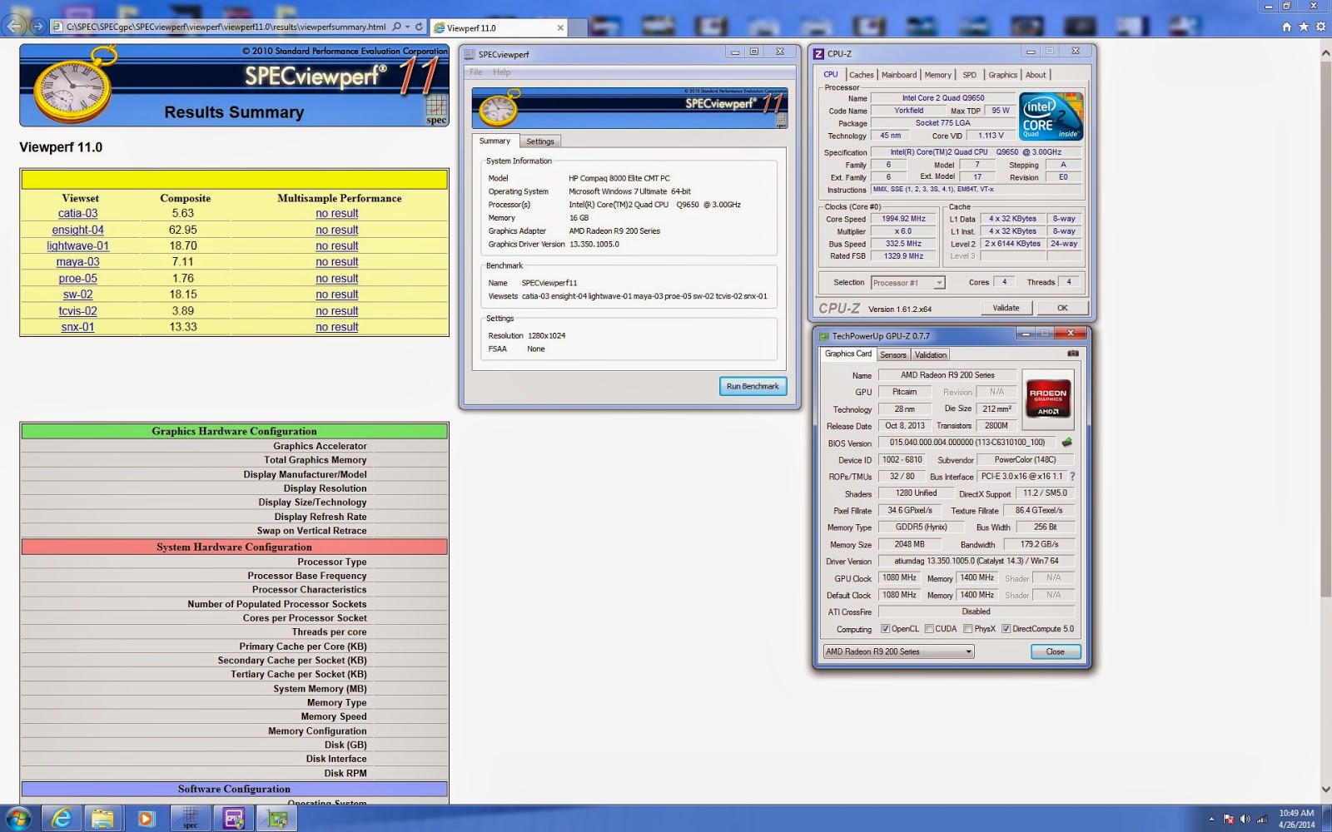1332x832 pixels.
Task: Toggle the PhysX checkbox in GPU-Z
Action: (x=968, y=629)
